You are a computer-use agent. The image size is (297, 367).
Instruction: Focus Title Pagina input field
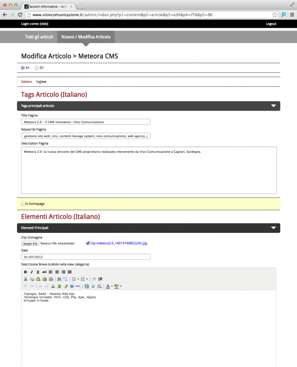[86, 122]
